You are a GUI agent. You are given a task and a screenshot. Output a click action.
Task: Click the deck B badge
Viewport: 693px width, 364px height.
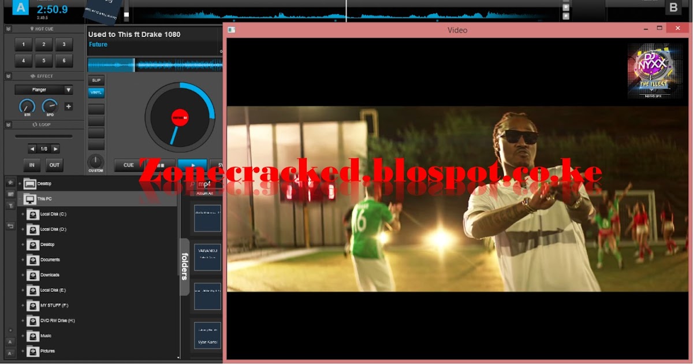673,8
